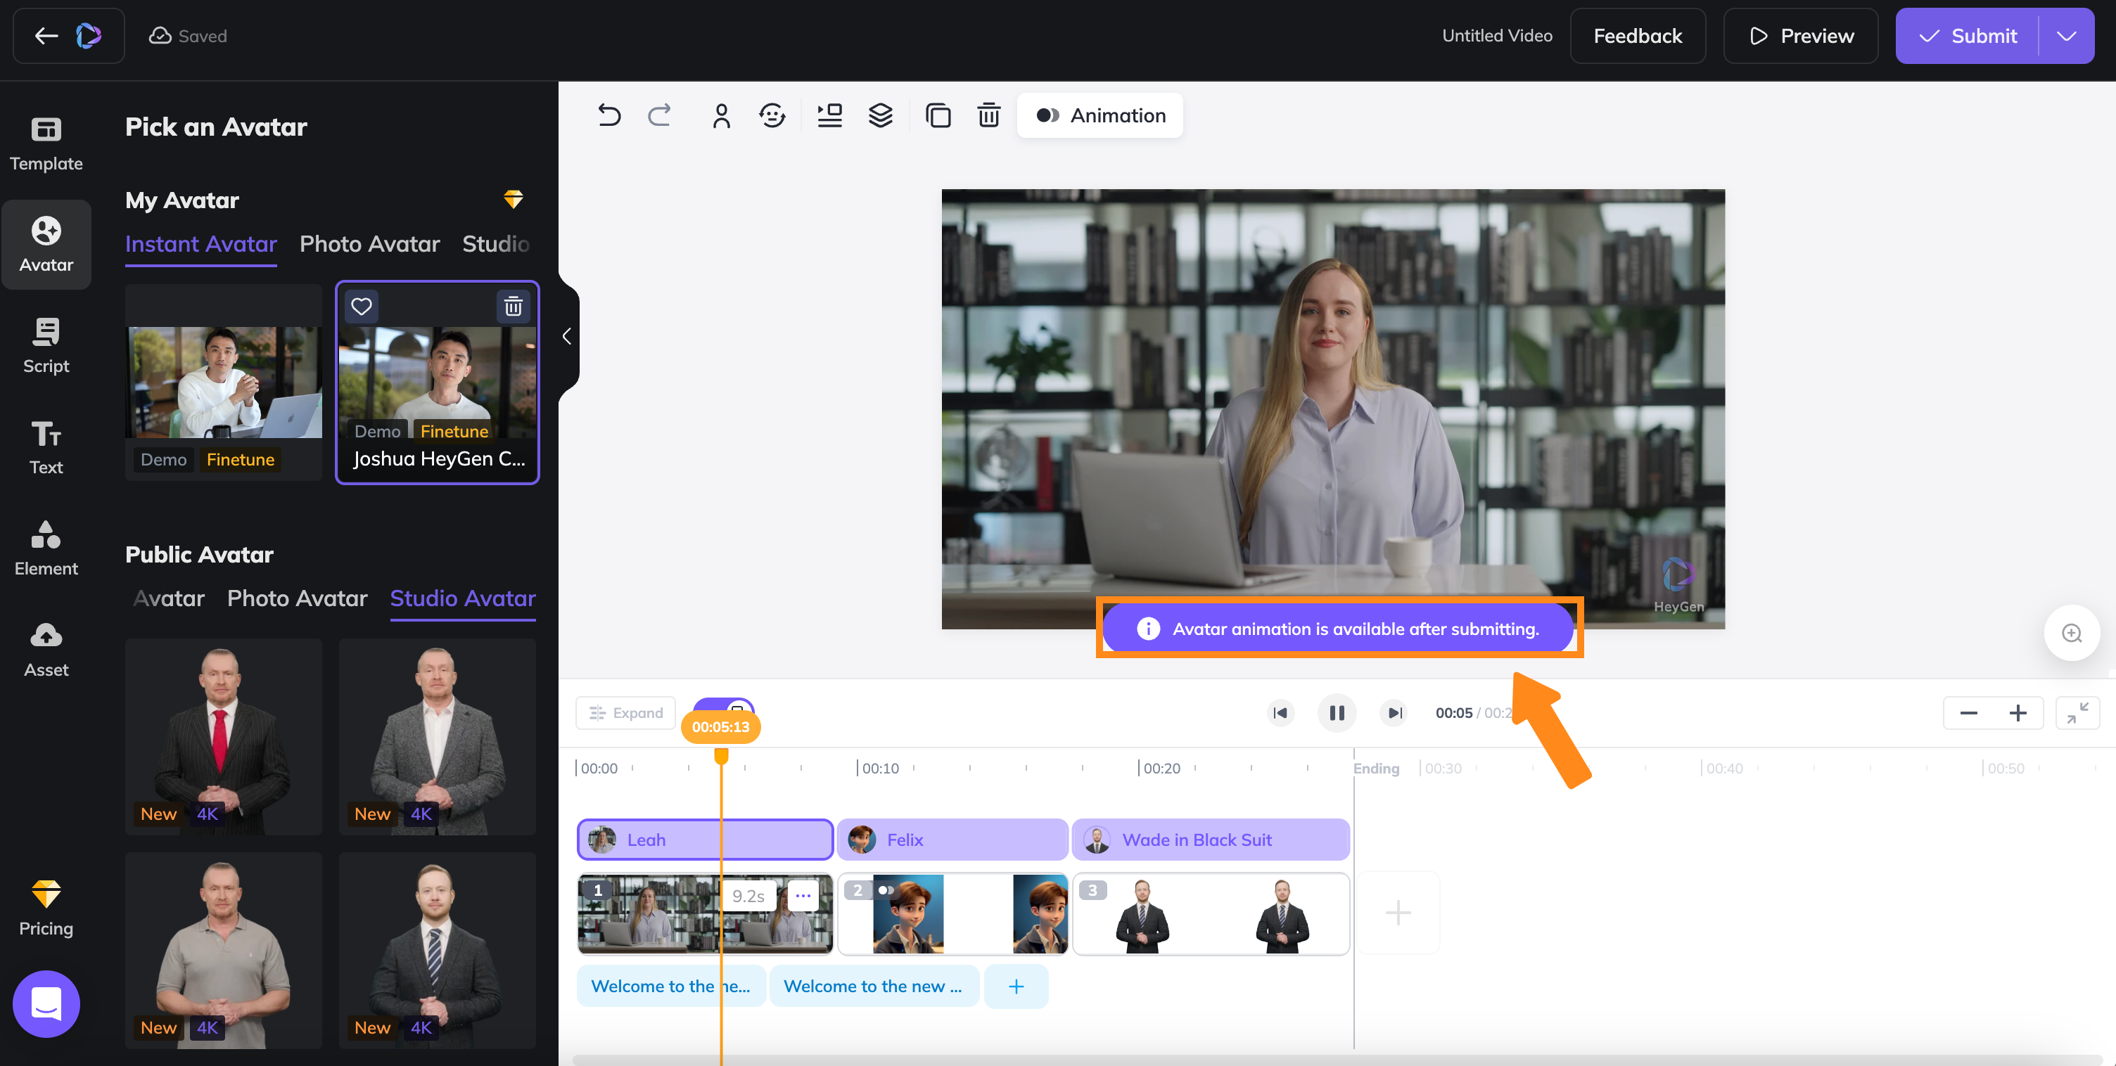Select the Instant Avatar tab

201,243
